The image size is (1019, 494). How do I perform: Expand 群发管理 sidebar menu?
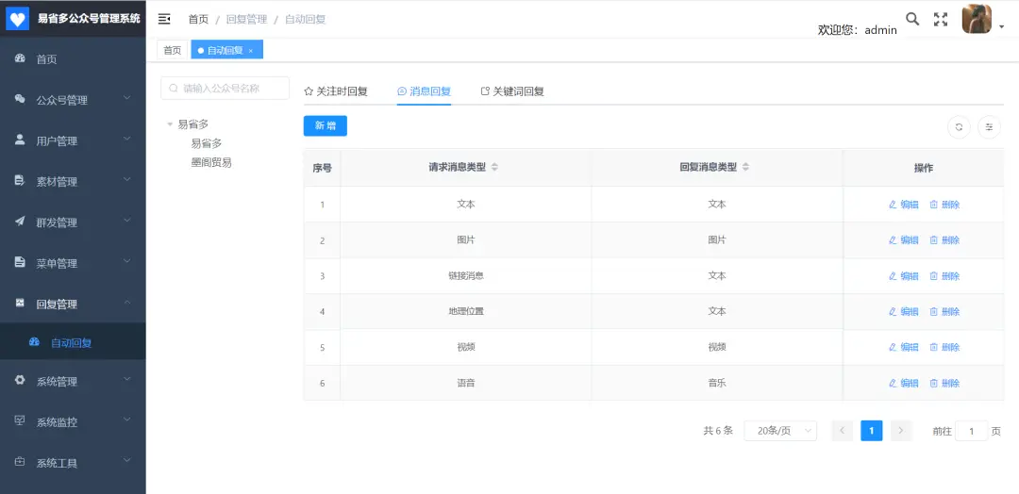pyautogui.click(x=127, y=221)
